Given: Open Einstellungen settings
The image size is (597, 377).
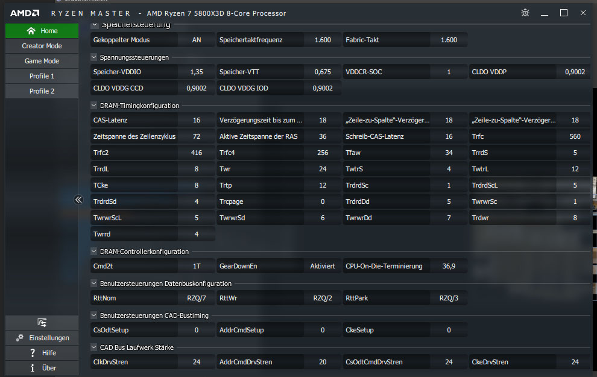Looking at the screenshot, I should click(42, 338).
